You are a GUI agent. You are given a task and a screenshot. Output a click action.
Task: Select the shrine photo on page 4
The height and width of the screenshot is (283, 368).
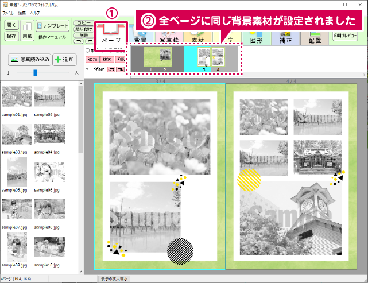317,157
